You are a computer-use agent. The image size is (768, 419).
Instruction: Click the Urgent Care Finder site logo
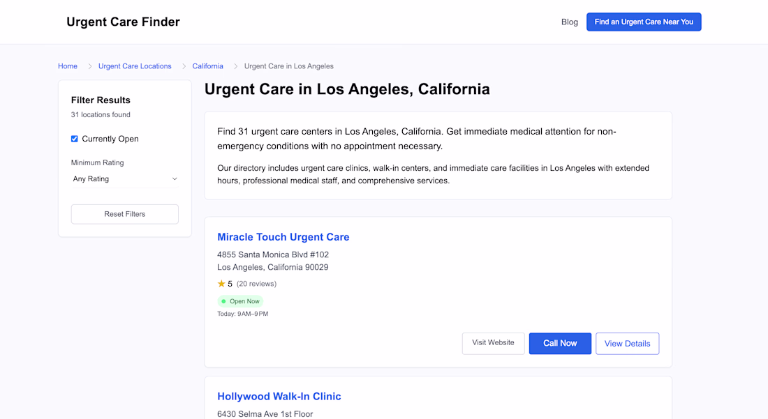(x=123, y=22)
